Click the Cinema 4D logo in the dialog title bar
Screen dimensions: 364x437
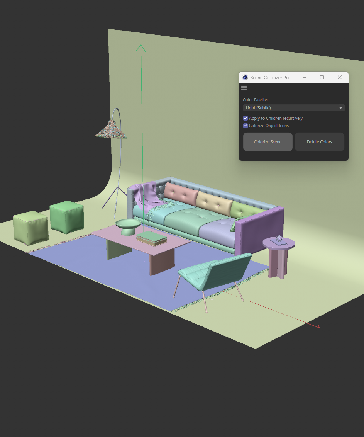coord(245,77)
